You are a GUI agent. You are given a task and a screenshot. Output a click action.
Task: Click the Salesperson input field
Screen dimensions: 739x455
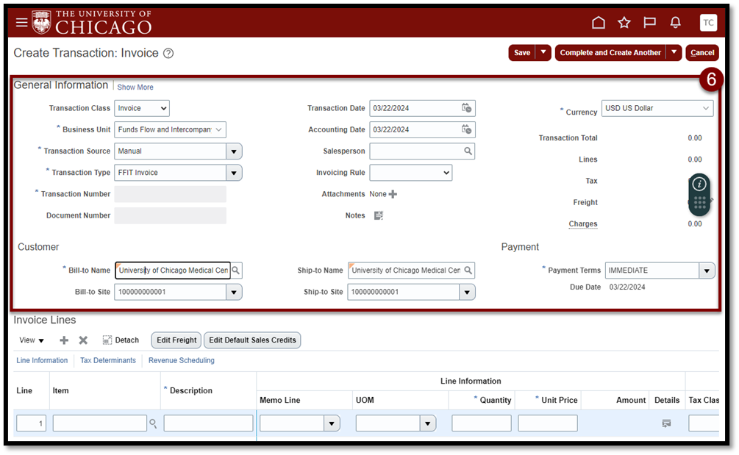(x=415, y=151)
